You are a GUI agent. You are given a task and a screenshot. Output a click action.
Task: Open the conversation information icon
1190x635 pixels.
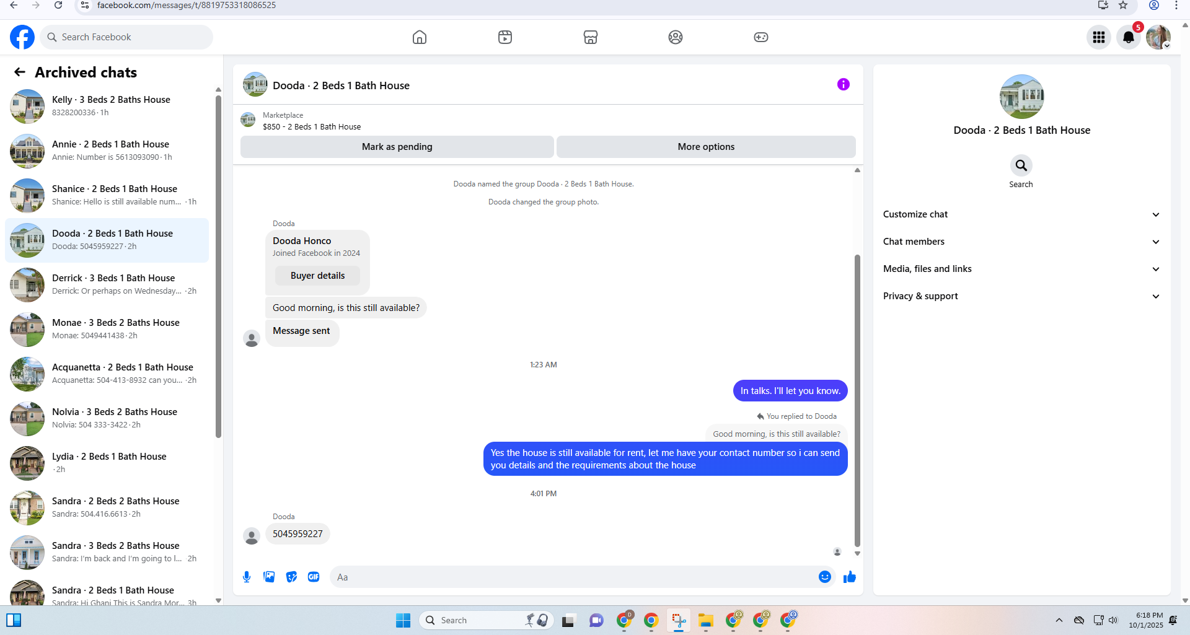tap(844, 84)
